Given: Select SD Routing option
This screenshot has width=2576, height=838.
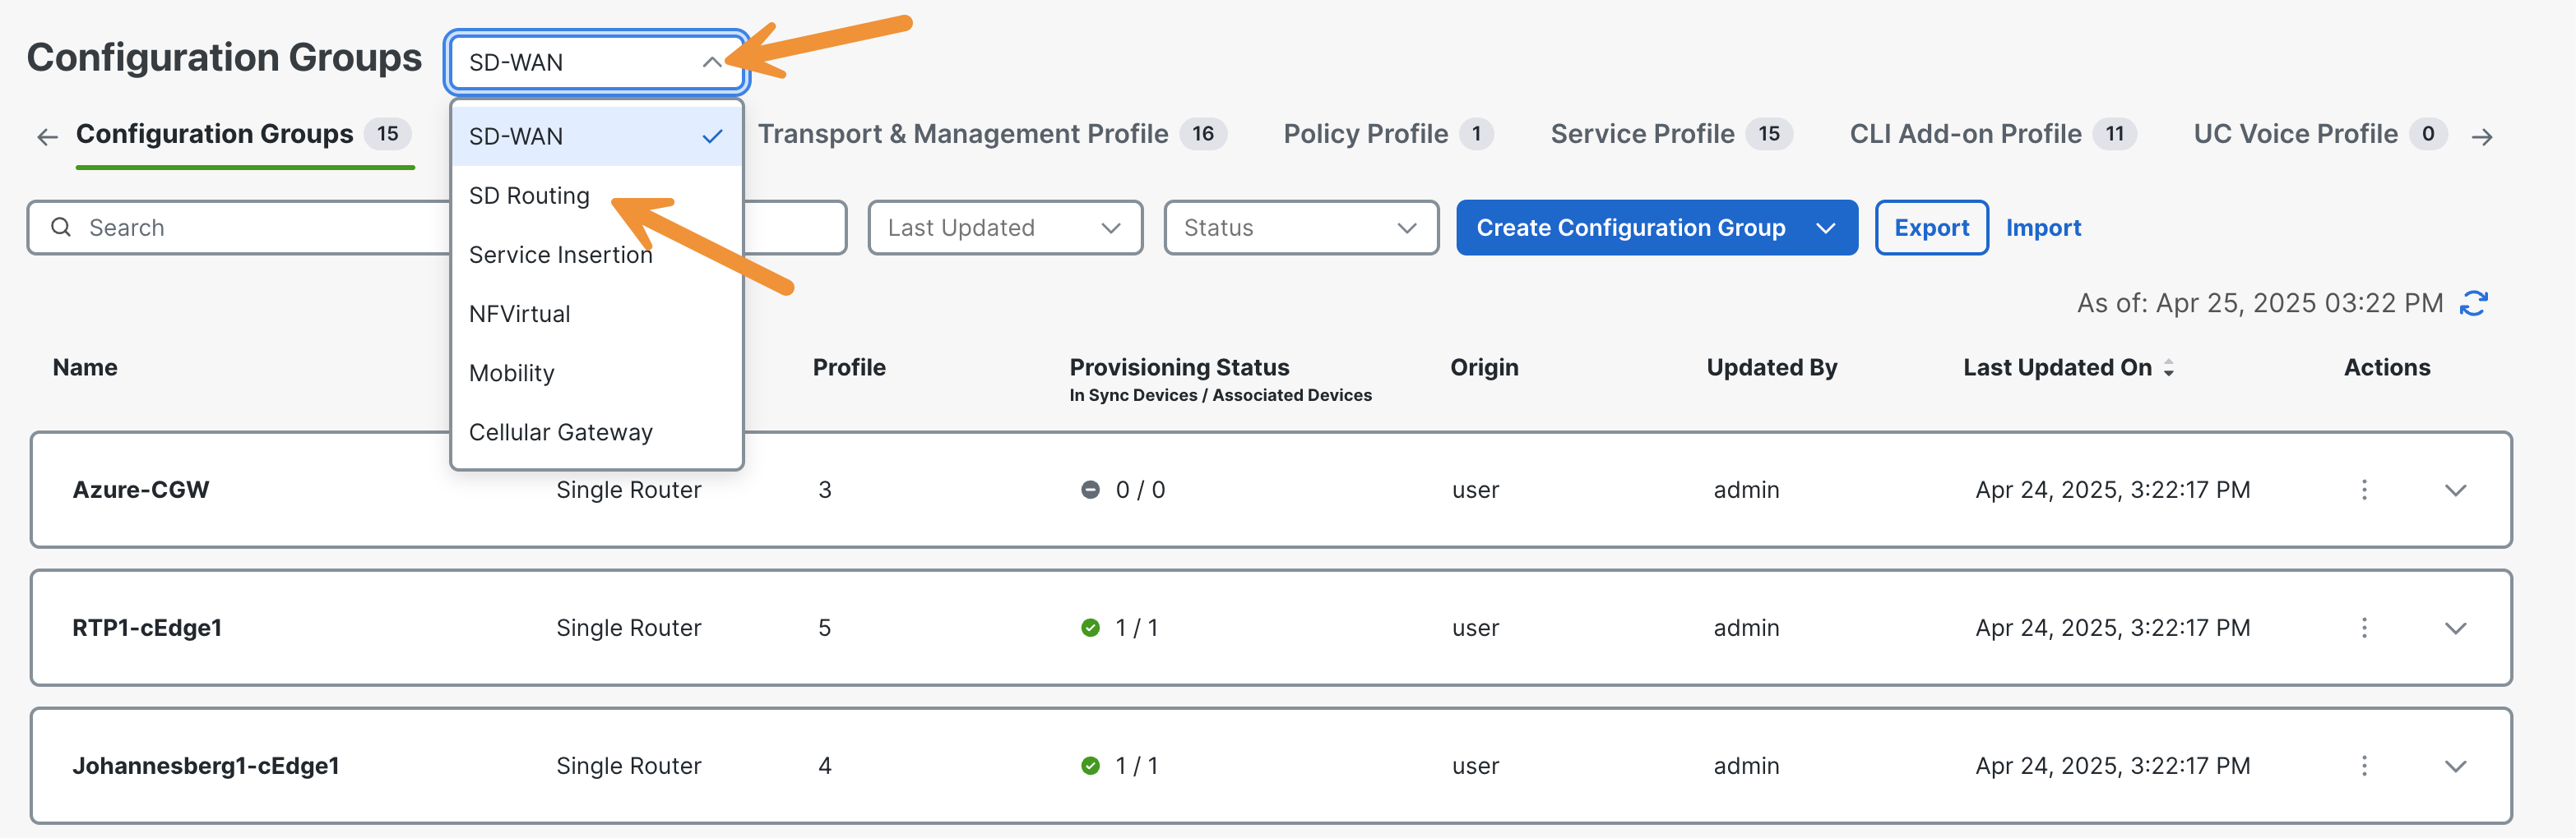Looking at the screenshot, I should tap(597, 195).
